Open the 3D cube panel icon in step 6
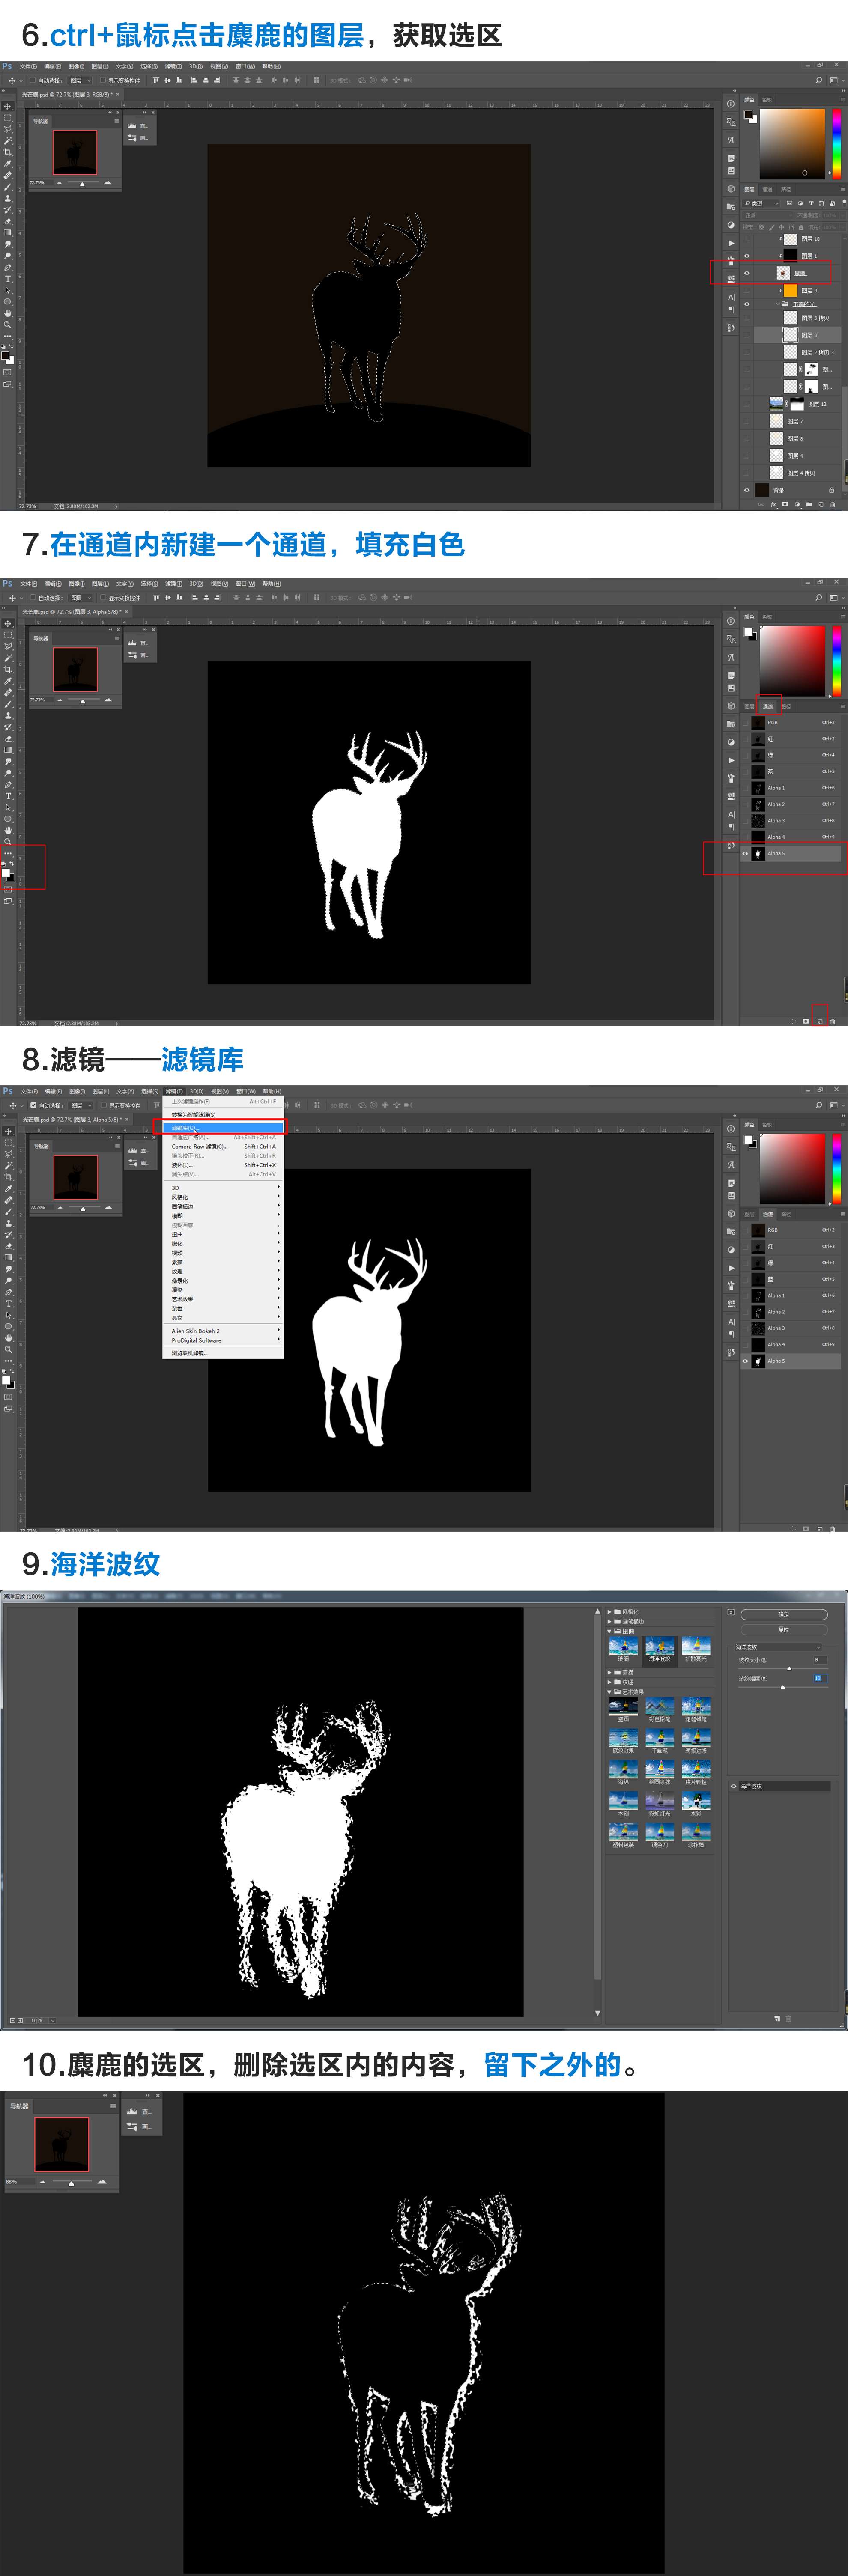The width and height of the screenshot is (848, 2576). click(x=731, y=189)
